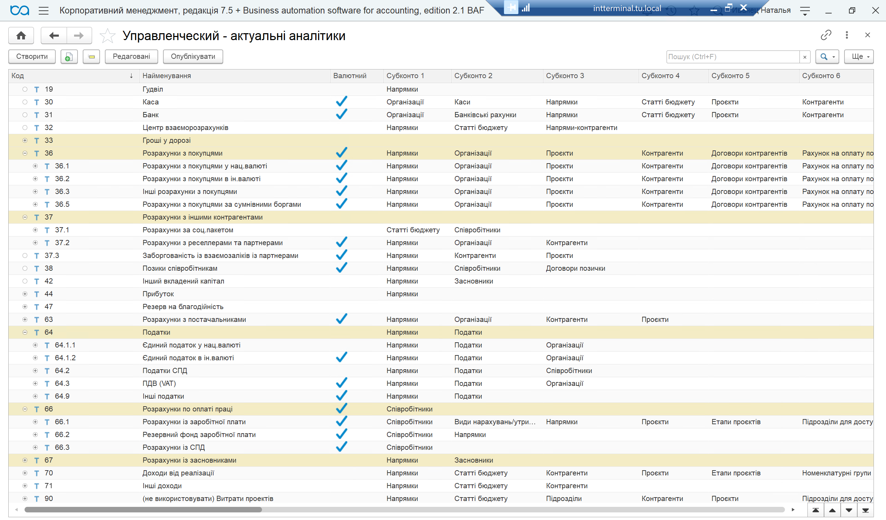This screenshot has width=886, height=520.
Task: Navigate forward to next page
Action: (x=79, y=36)
